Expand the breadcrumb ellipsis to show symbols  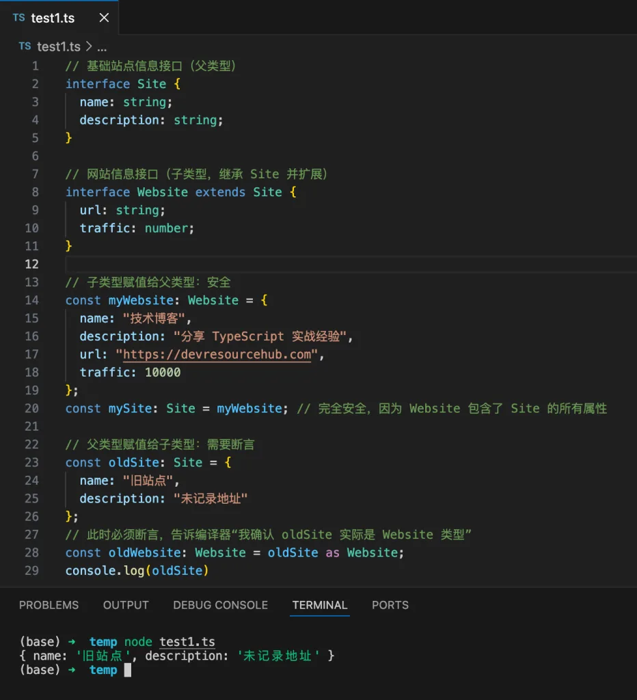coord(101,46)
